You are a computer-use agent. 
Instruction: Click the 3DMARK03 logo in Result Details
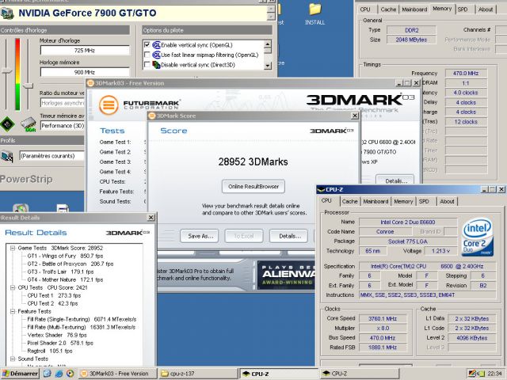point(128,233)
